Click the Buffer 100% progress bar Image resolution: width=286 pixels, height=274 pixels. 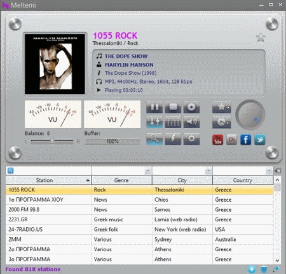(x=112, y=141)
